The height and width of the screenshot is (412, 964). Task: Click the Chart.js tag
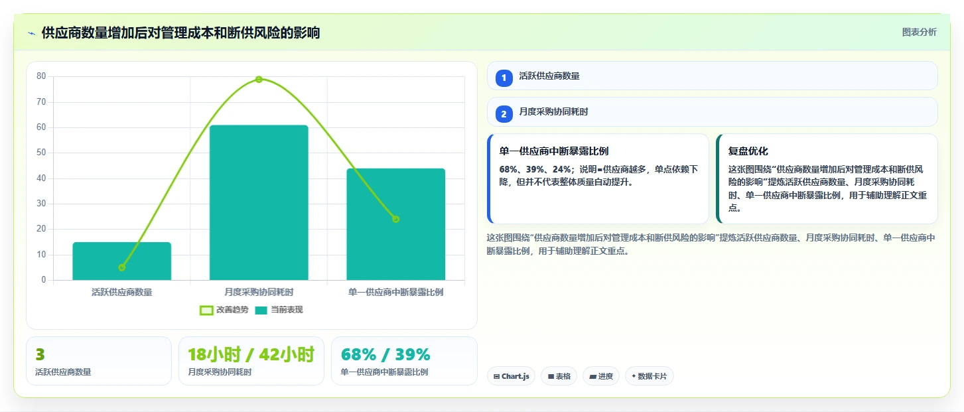(511, 376)
